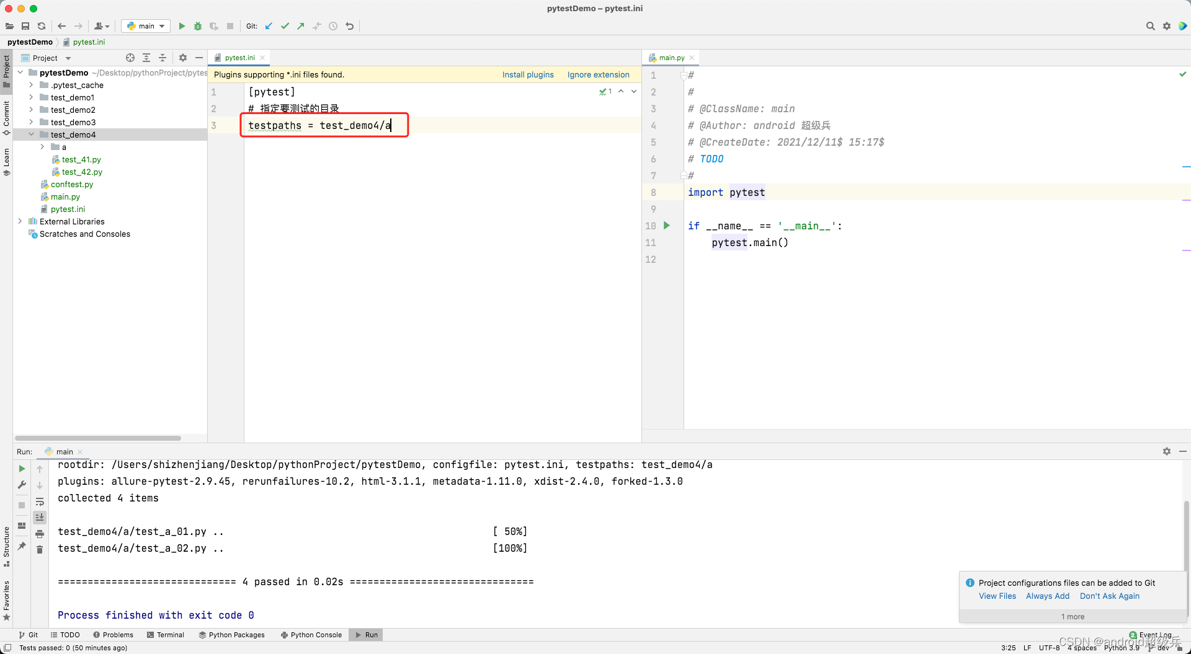
Task: Push commits with the Git green arrow
Action: tap(301, 26)
